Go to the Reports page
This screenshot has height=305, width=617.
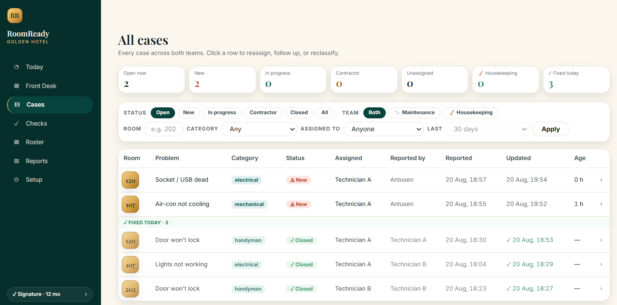tap(50, 161)
